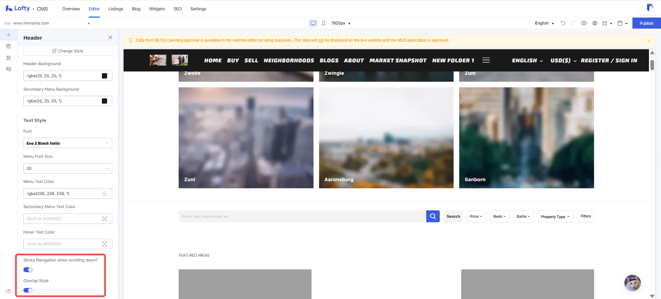Screen dimensions: 661x299
Task: Click the second logo image in header
Action: pos(180,60)
